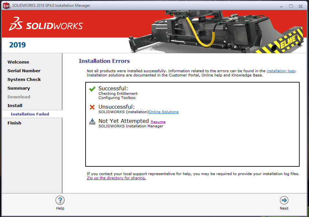Click the Successful: label
The width and height of the screenshot is (309, 217).
point(113,88)
